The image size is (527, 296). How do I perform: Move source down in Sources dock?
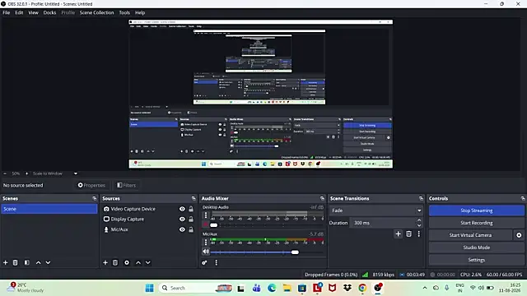tap(148, 262)
